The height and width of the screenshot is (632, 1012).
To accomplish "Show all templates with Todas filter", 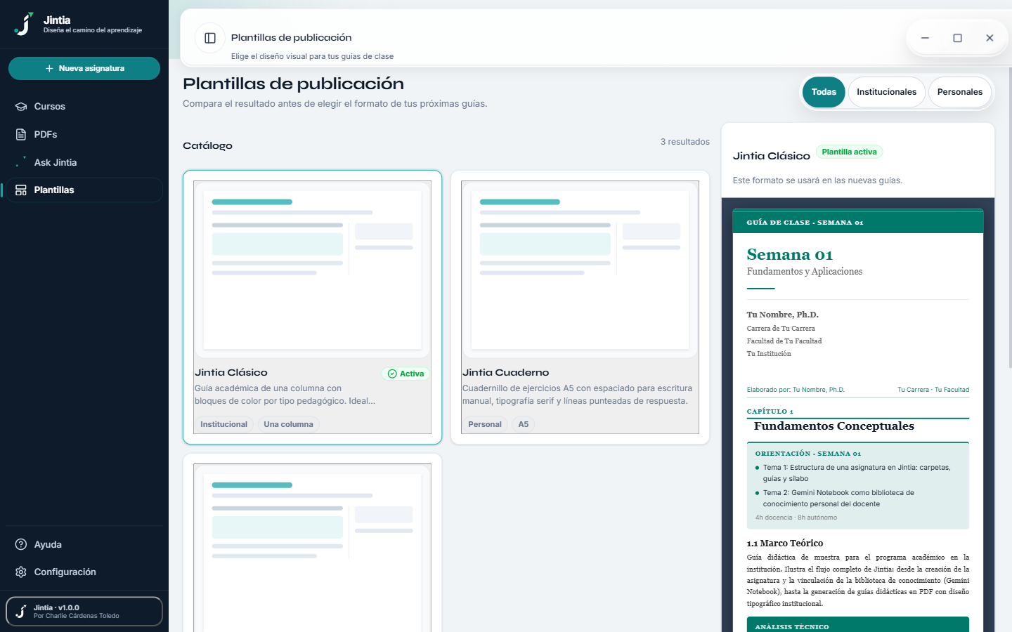I will 824,92.
